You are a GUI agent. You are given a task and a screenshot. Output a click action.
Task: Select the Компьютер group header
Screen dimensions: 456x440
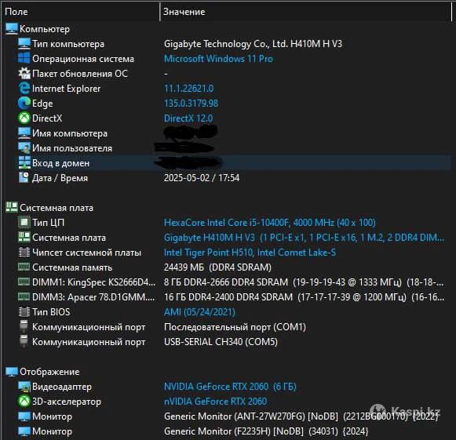38,29
